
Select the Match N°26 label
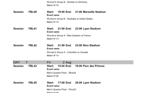click(x=53, y=76)
